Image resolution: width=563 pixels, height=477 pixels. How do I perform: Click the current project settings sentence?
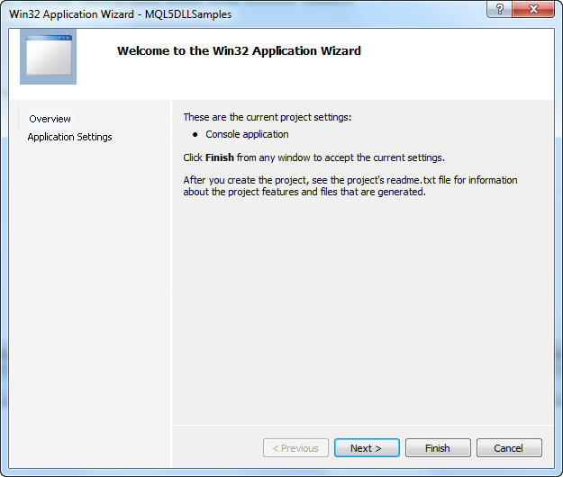click(x=268, y=117)
